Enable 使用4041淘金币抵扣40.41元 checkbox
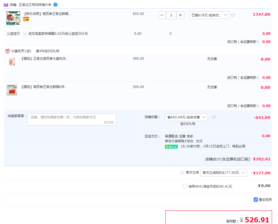Image resolution: width=278 pixels, height=224 pixels. pyautogui.click(x=185, y=186)
